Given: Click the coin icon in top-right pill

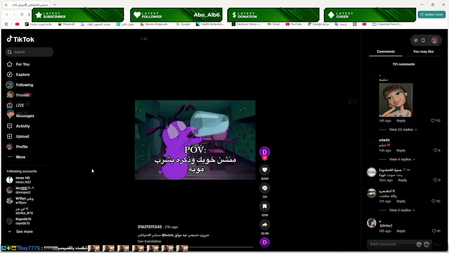Looking at the screenshot, I should (x=416, y=40).
